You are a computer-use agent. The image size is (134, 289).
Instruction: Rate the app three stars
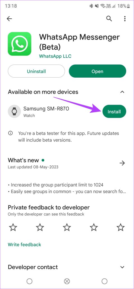(x=67, y=228)
